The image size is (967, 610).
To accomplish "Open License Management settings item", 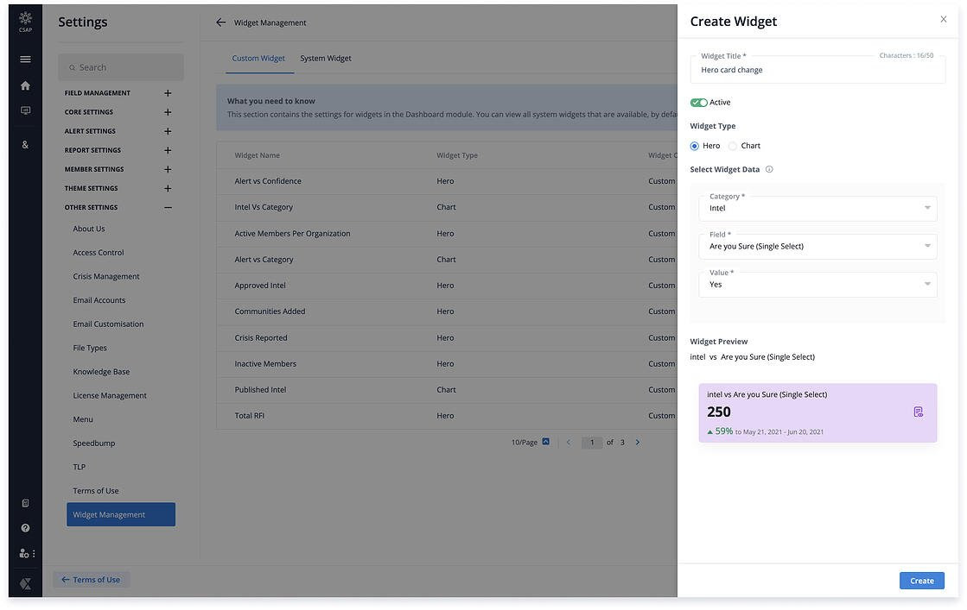I will point(110,396).
